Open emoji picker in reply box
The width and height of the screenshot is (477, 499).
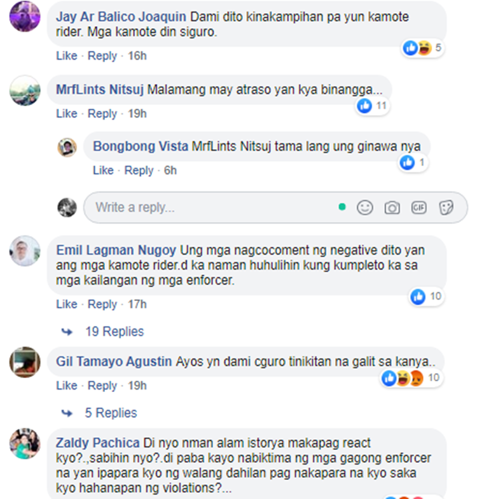point(365,207)
